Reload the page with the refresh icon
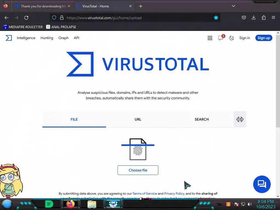This screenshot has width=280, height=210. 26,18
